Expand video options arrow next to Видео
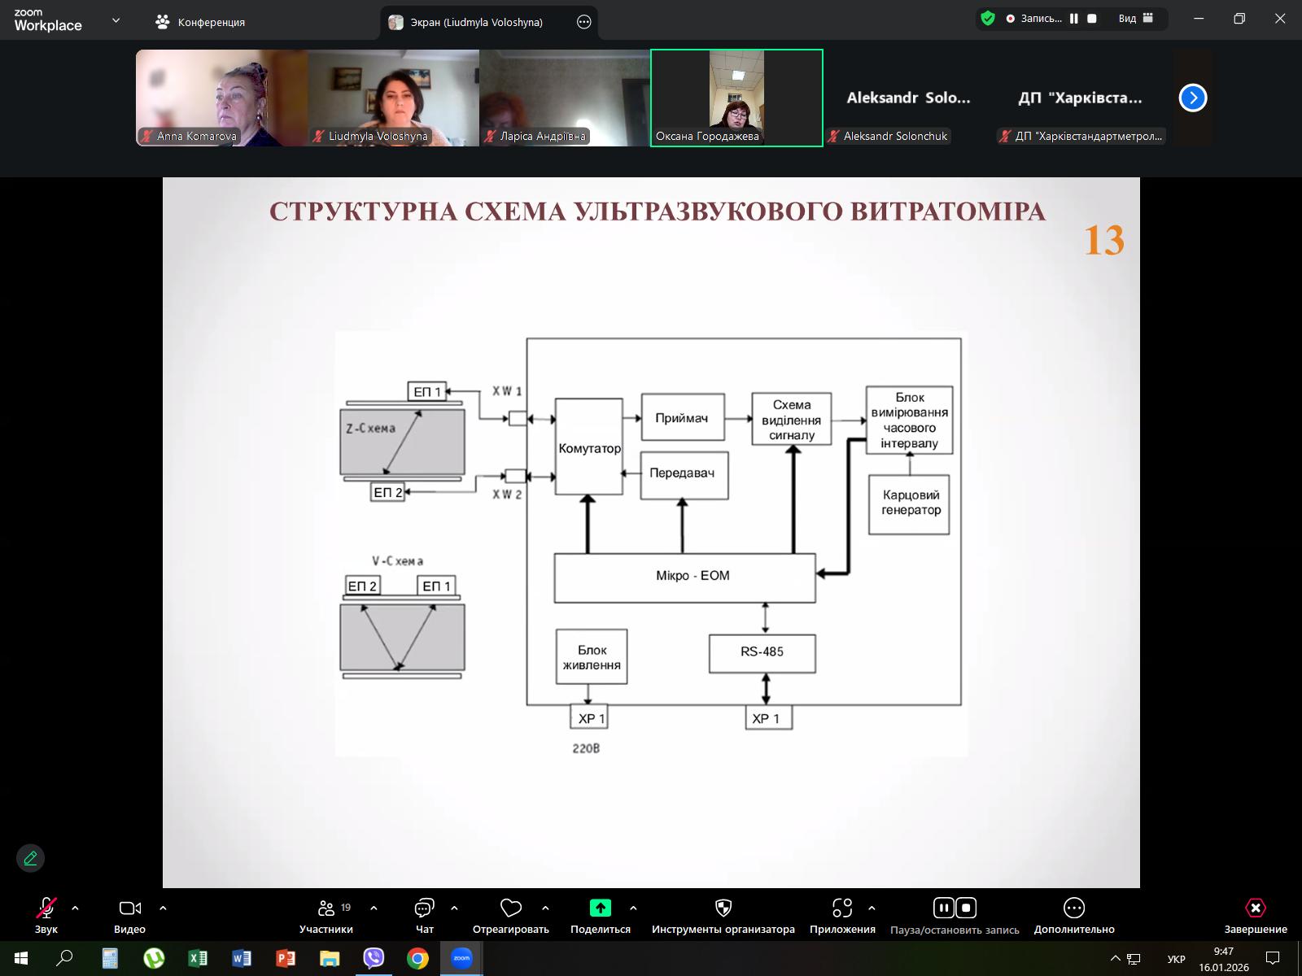Viewport: 1302px width, 976px height. (x=163, y=908)
